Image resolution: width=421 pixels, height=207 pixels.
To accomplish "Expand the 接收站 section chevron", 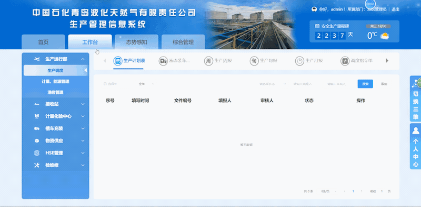I will coord(83,104).
